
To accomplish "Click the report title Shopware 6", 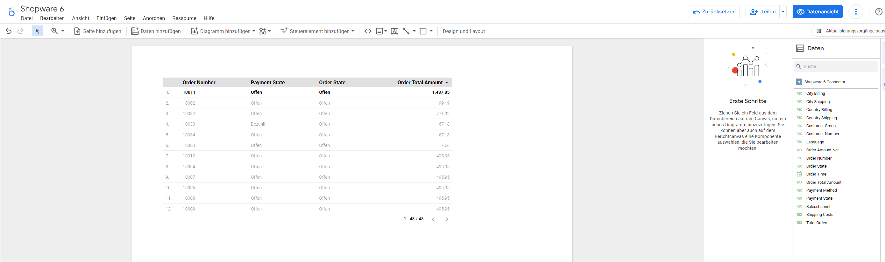I will (x=42, y=9).
